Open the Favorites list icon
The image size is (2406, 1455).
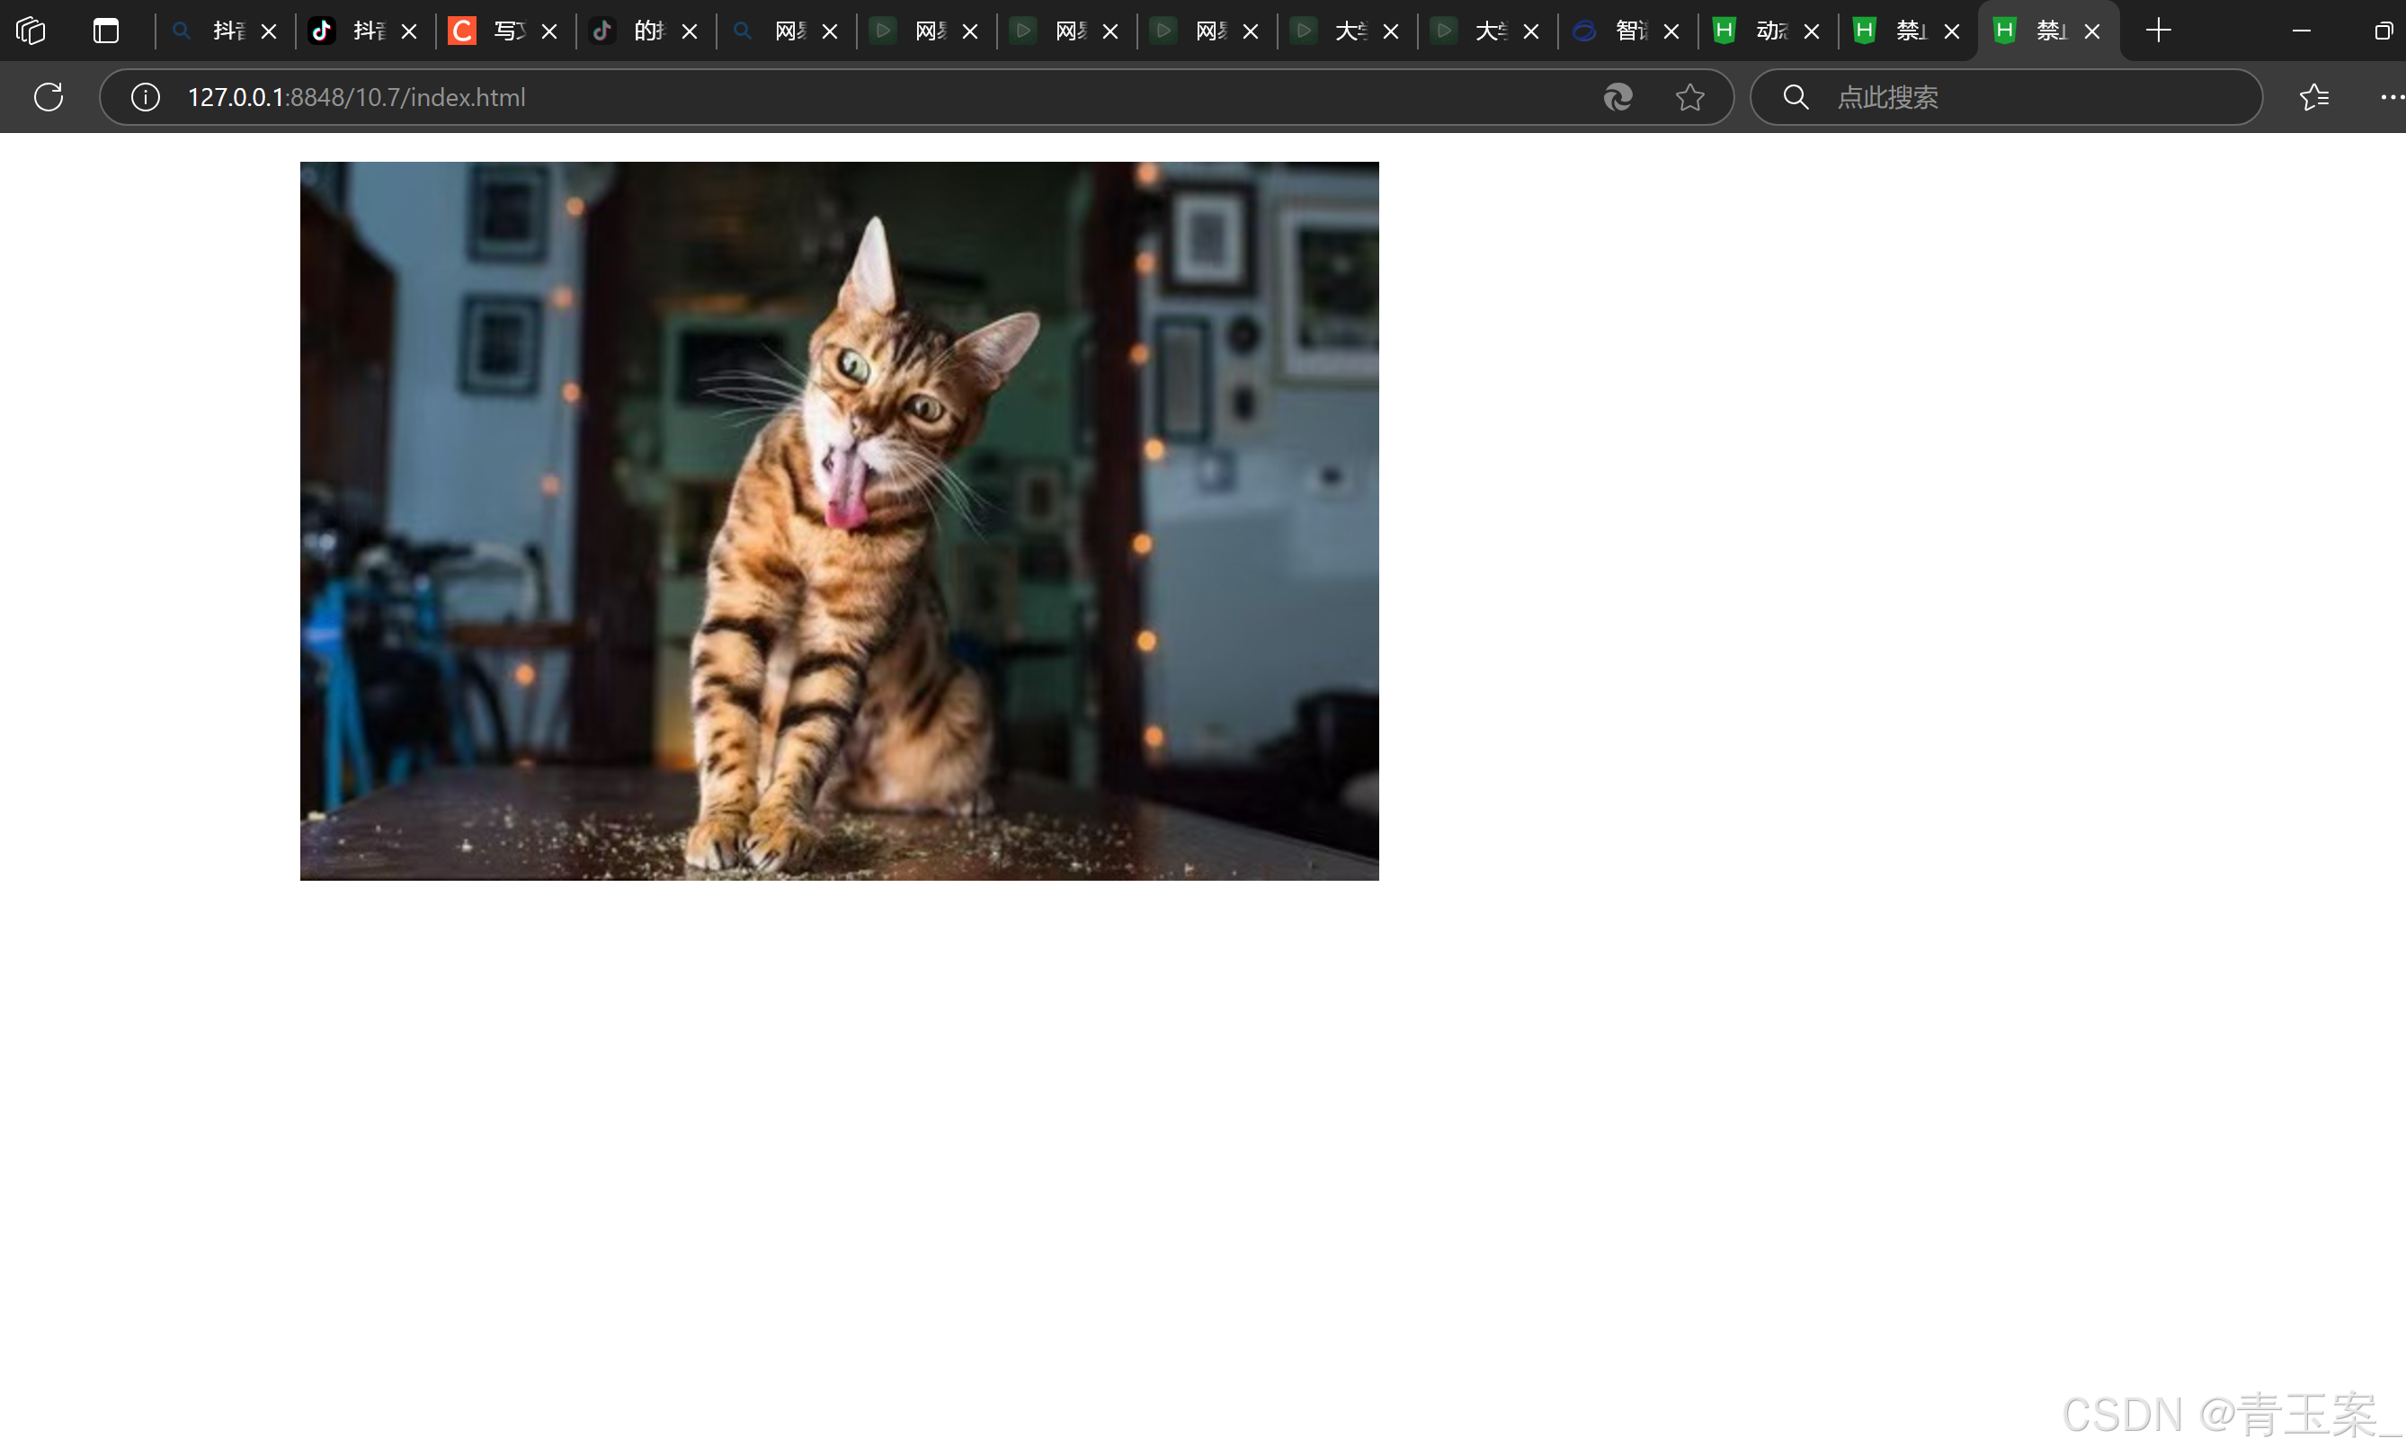pyautogui.click(x=2313, y=96)
